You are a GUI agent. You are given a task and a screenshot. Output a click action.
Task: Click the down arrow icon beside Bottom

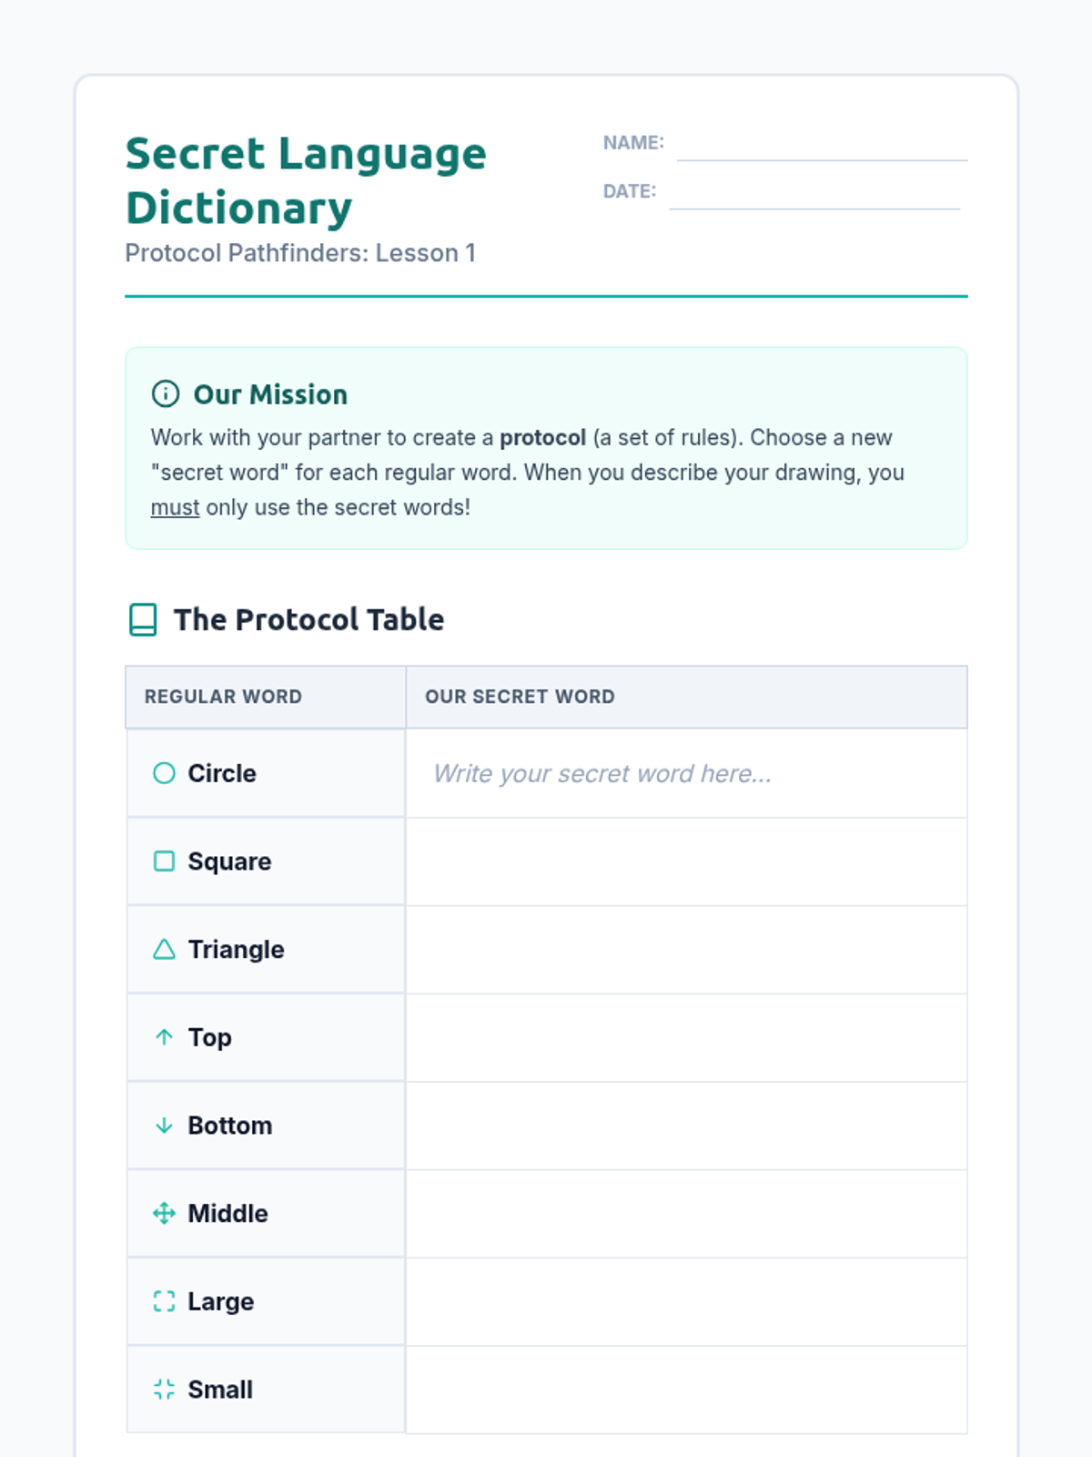coord(164,1126)
